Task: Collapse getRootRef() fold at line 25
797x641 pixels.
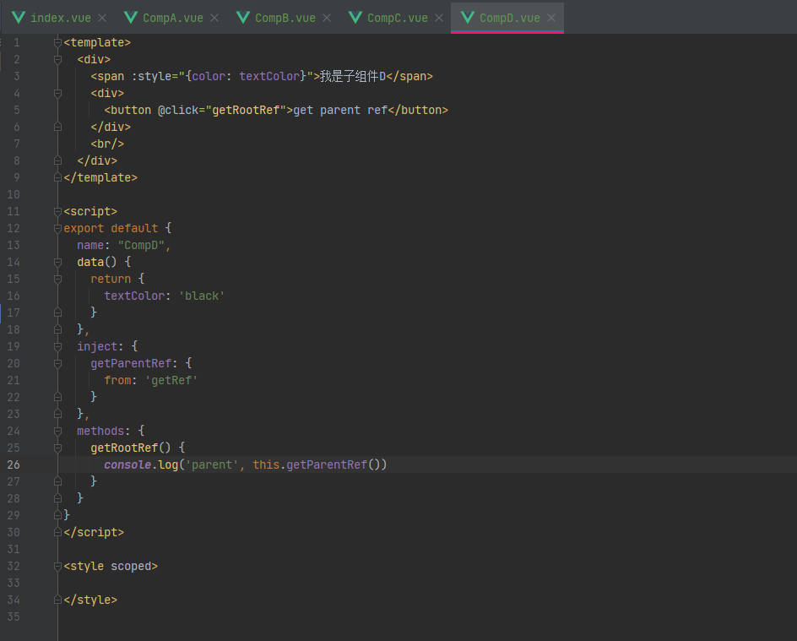Action: 58,448
